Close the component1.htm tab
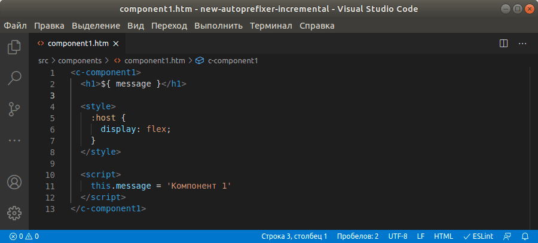This screenshot has width=538, height=243. [116, 44]
